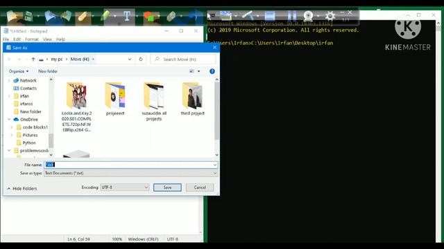444x249 pixels.
Task: Open Notepad View menu
Action: tap(47, 39)
